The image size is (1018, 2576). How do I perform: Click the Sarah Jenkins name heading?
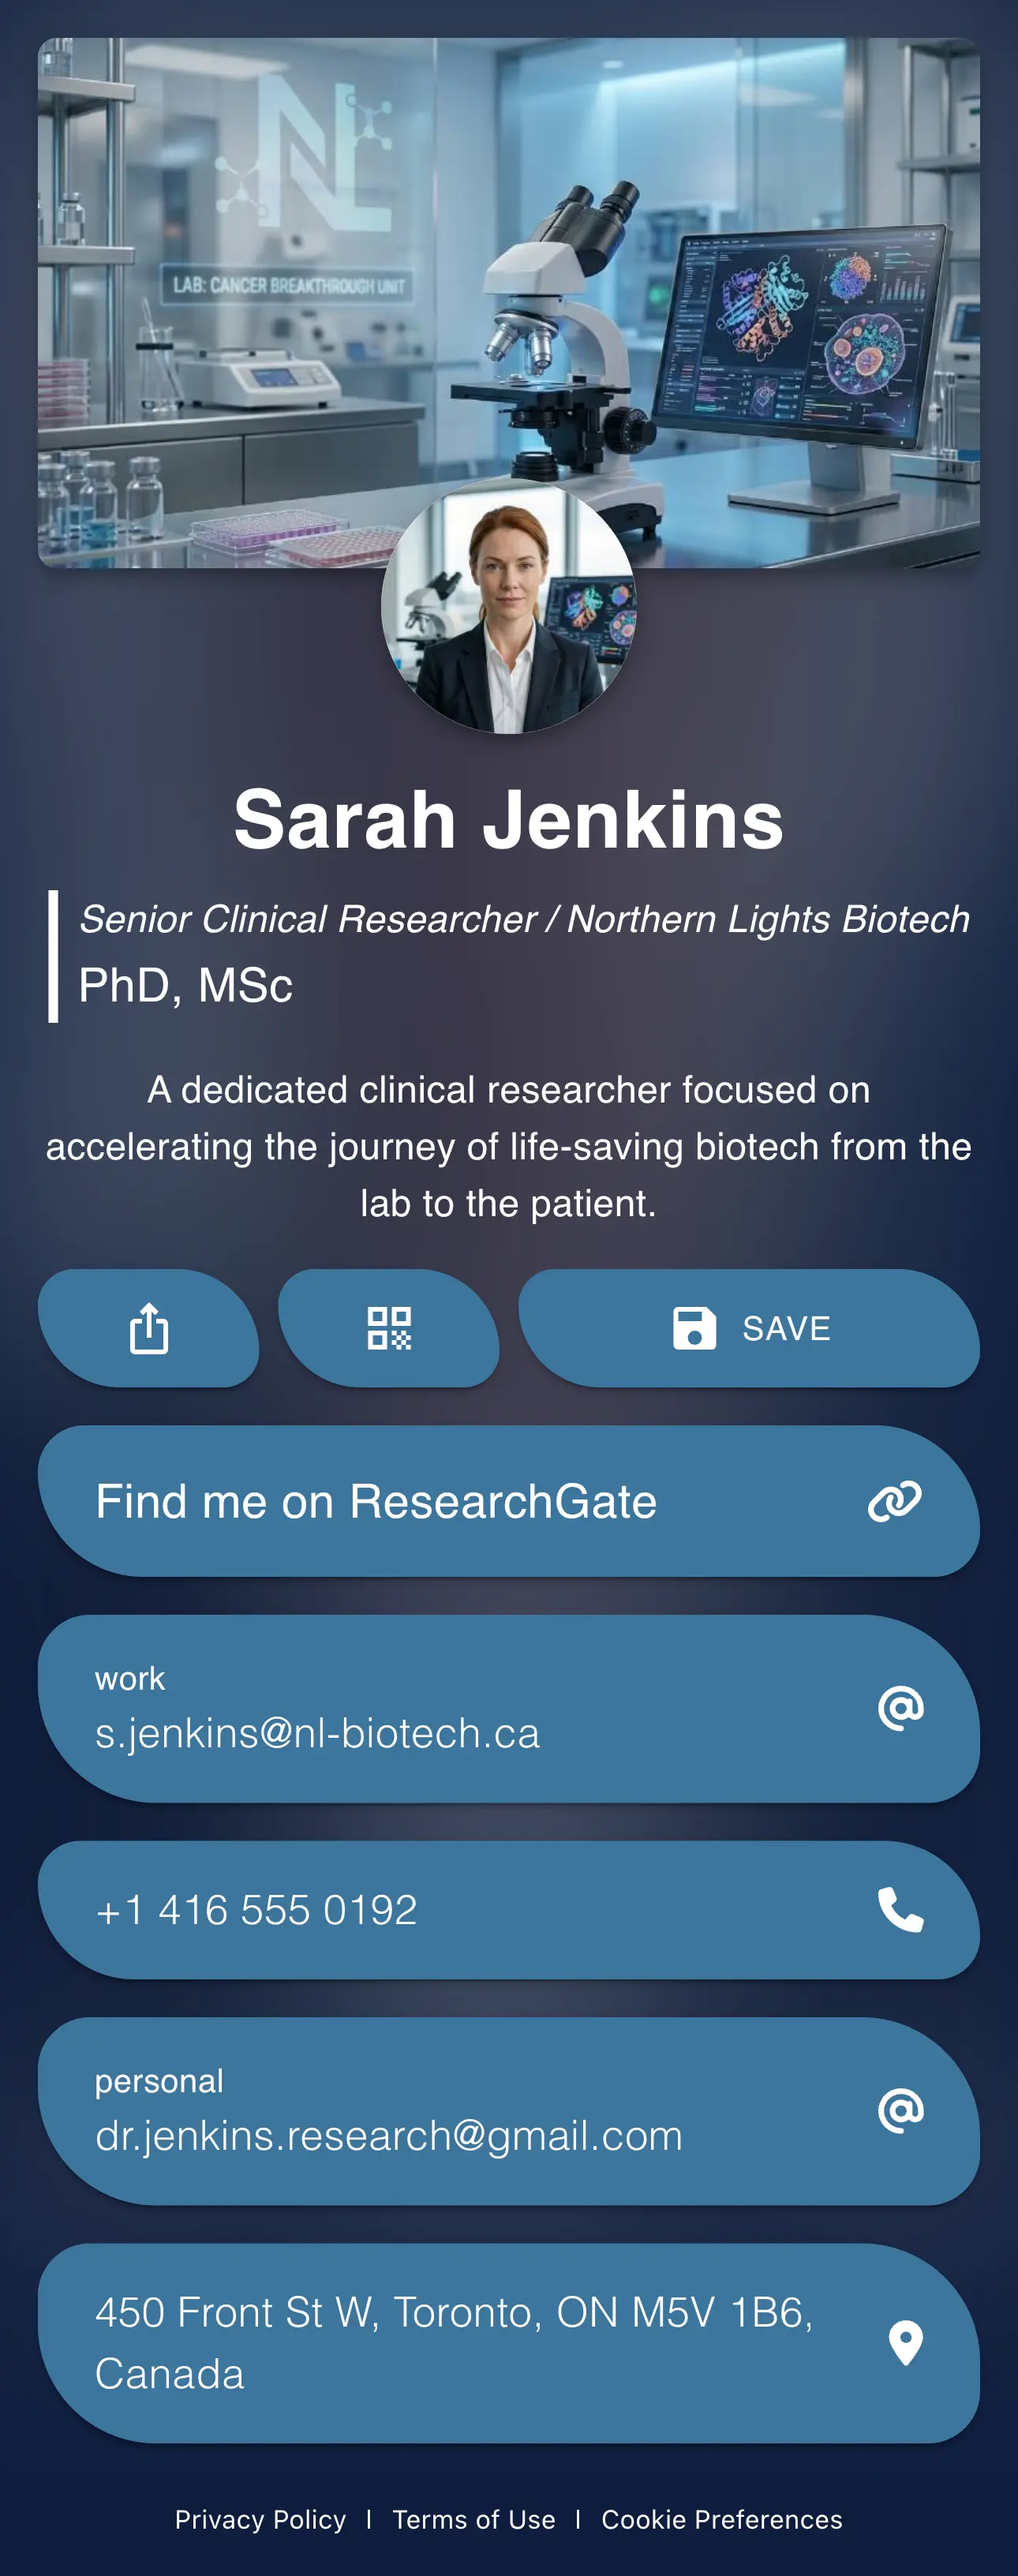tap(508, 819)
